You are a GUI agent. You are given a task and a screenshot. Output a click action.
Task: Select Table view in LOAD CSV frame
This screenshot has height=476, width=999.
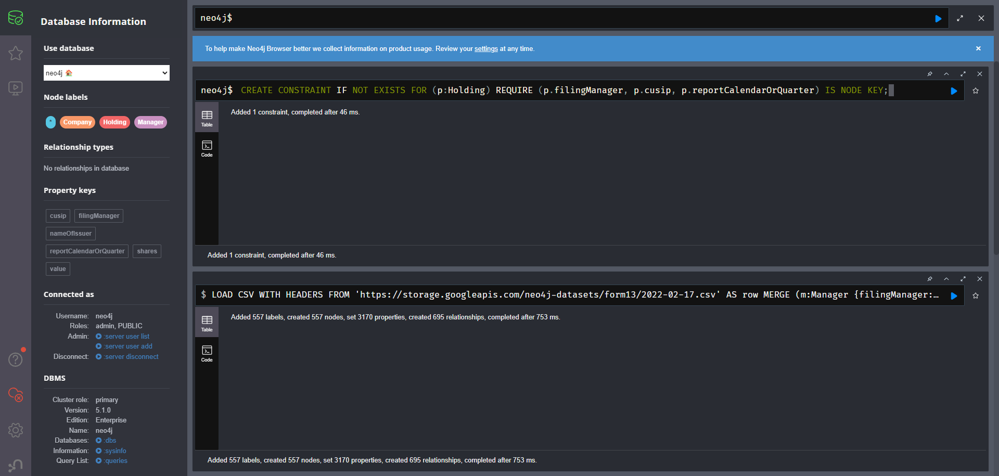(x=207, y=323)
